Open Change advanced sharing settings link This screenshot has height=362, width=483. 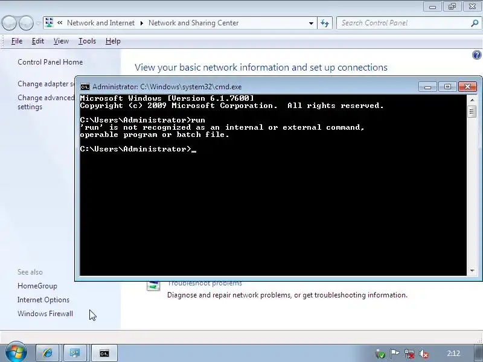pyautogui.click(x=46, y=102)
